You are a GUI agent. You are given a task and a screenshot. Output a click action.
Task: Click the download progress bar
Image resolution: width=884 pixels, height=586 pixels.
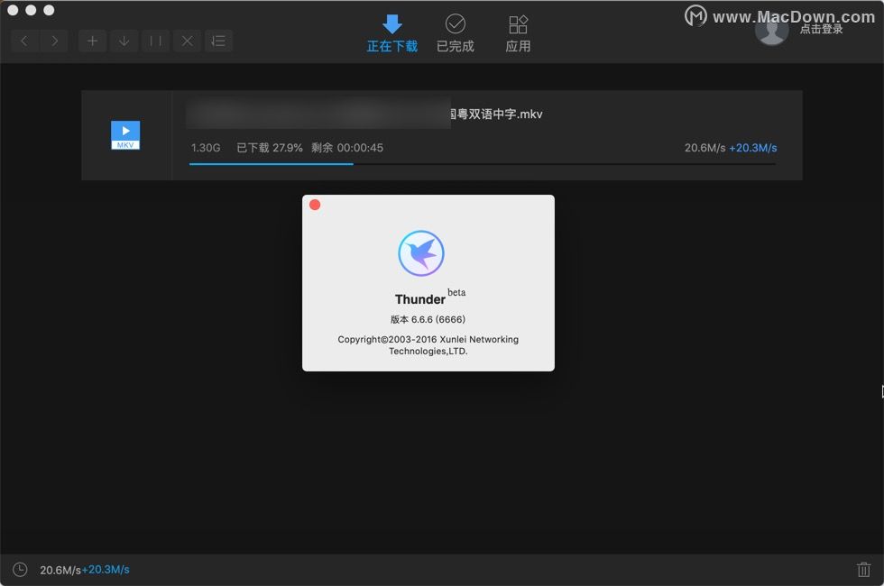pos(483,164)
